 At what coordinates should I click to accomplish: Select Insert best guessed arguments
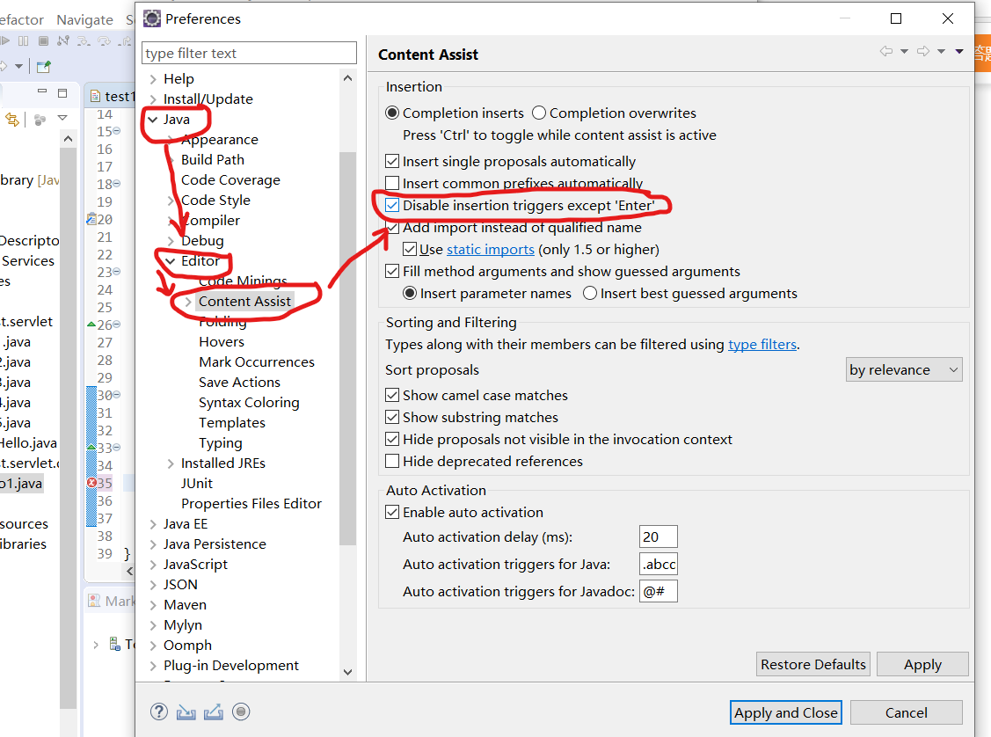[x=590, y=293]
